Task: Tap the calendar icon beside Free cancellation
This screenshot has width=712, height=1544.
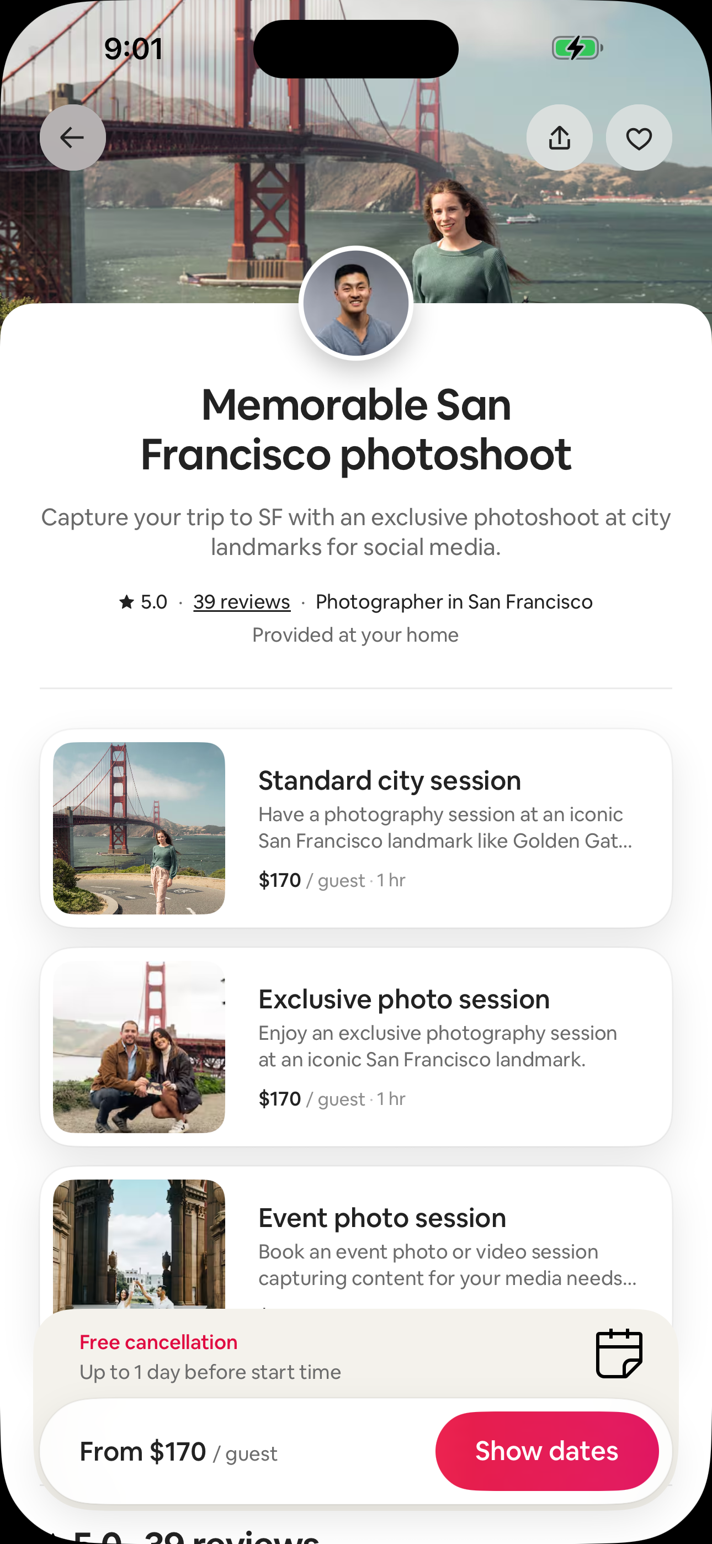Action: pos(619,1353)
